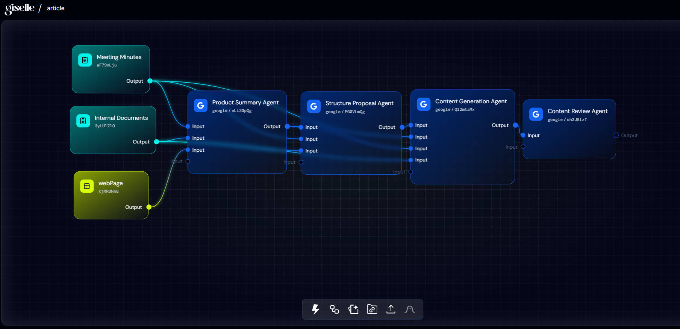The image size is (680, 329).
Task: Click the ghost-shaped icon in toolbar
Action: click(410, 309)
